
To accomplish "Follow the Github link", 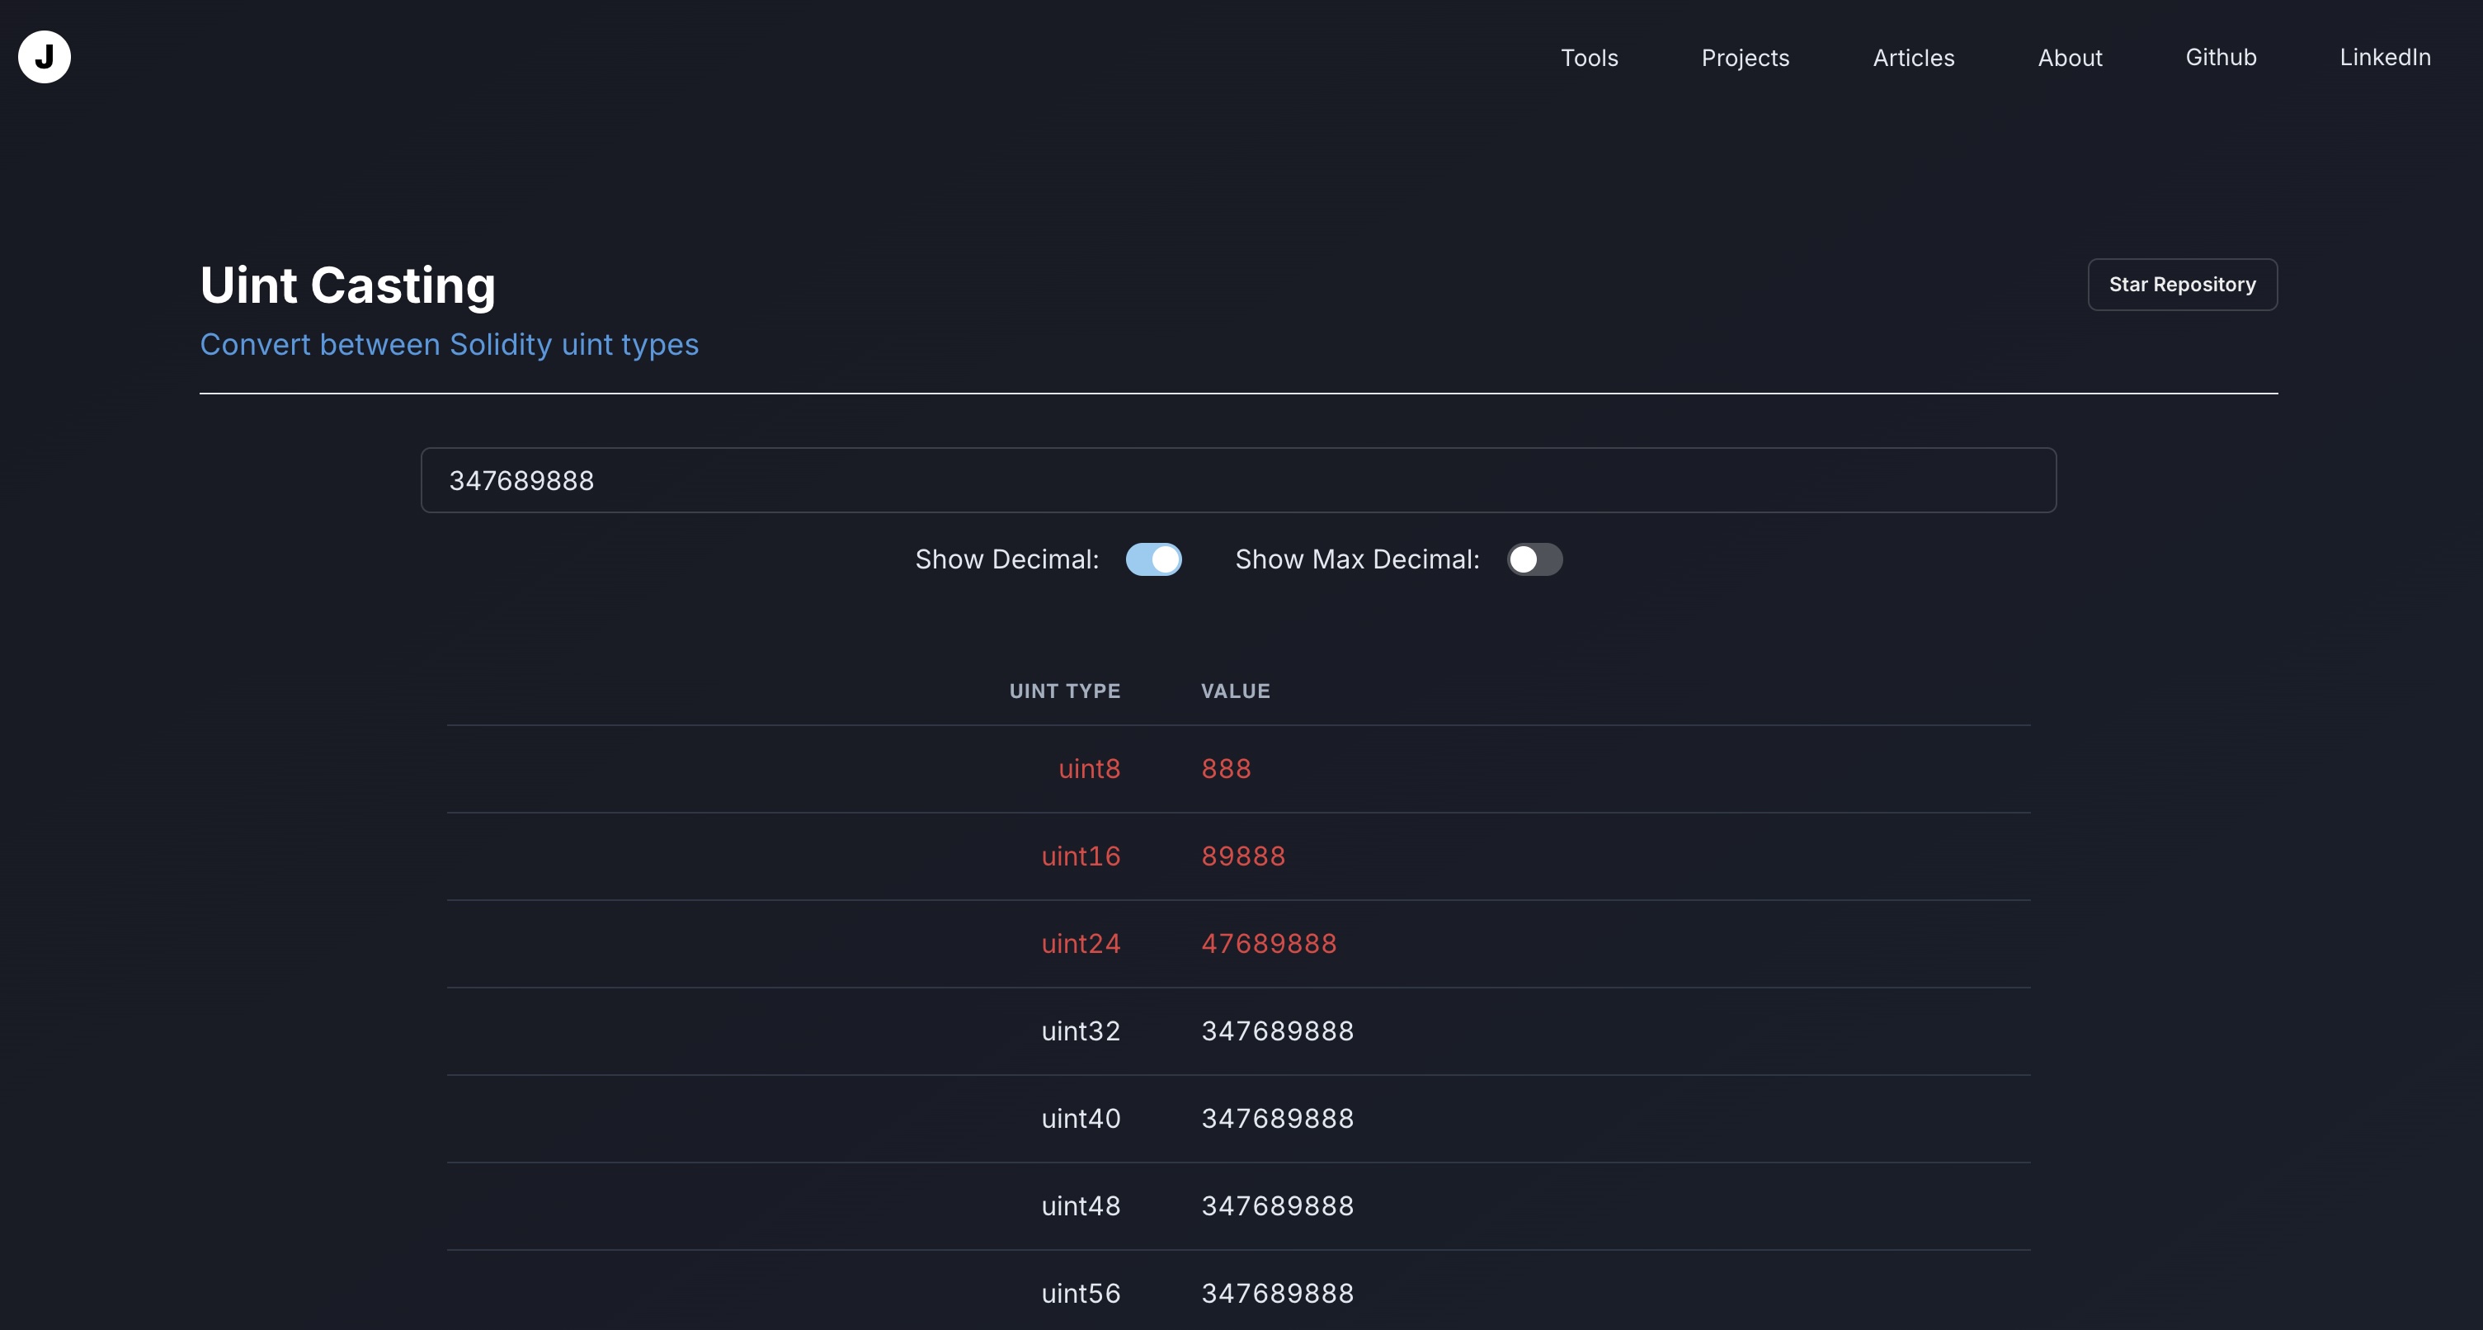I will point(2220,58).
